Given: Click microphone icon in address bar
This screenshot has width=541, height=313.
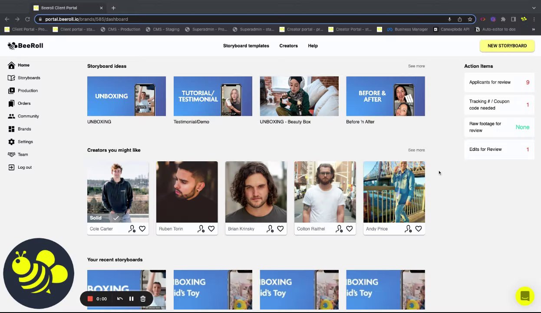Looking at the screenshot, I should click(449, 19).
